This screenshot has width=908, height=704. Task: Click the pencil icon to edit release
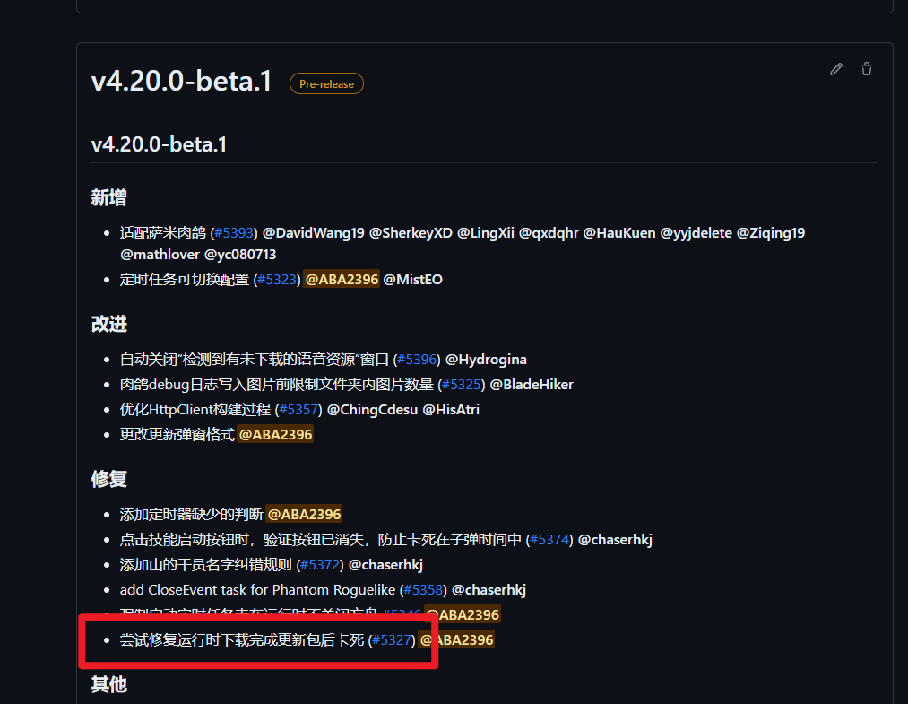(835, 68)
